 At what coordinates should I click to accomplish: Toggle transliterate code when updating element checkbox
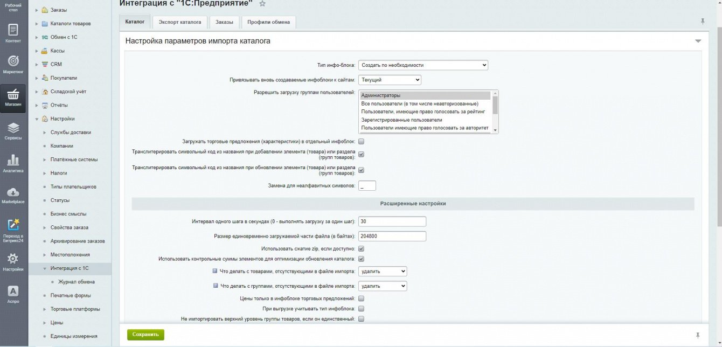(x=362, y=170)
